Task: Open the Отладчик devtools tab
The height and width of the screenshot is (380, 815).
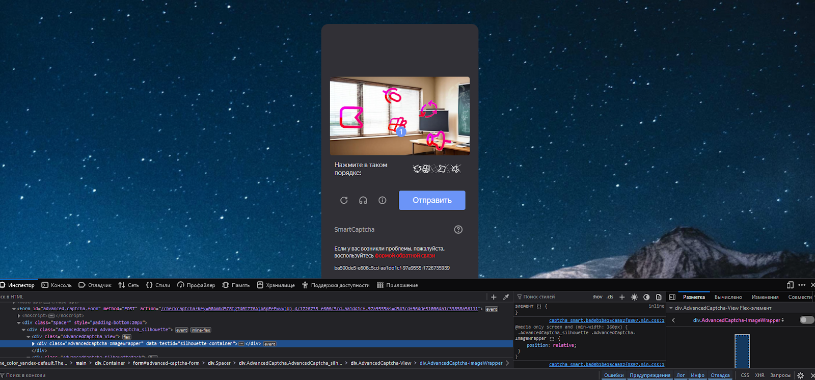Action: coord(95,285)
